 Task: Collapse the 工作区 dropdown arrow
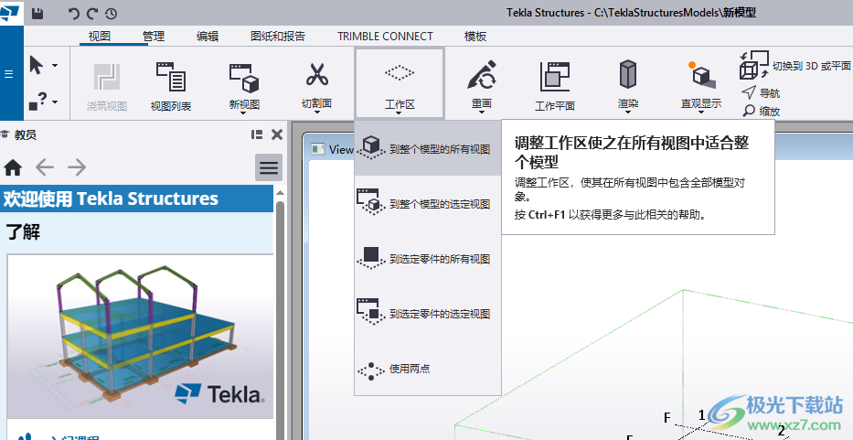[400, 113]
